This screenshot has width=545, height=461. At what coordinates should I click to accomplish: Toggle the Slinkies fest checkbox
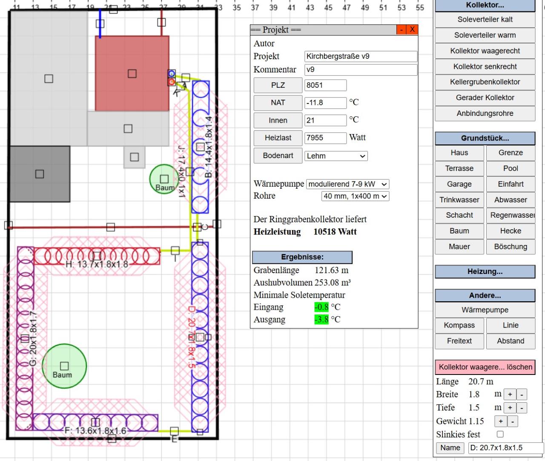tap(500, 434)
